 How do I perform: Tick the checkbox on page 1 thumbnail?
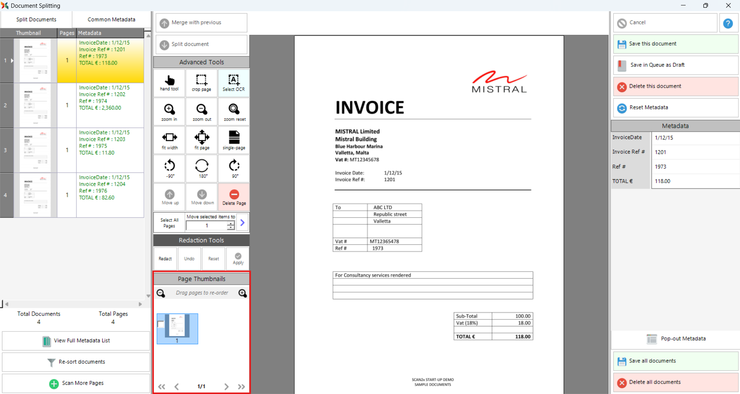(x=161, y=324)
